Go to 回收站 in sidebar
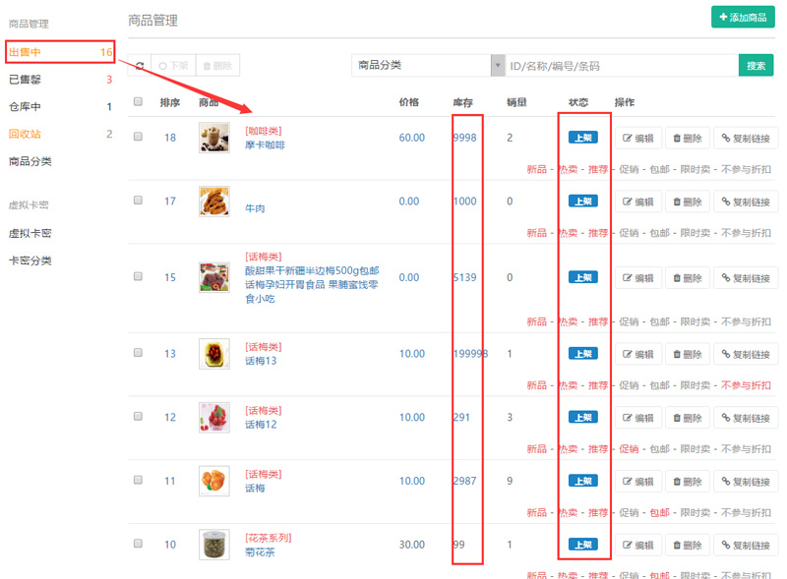Viewport: 787px width, 579px height. (26, 135)
